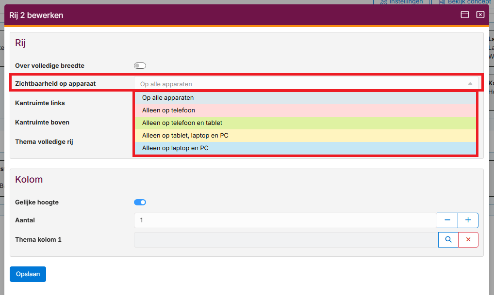Choose 'Alleen op laptop en PC'
Screen dimensions: 494x295
305,148
